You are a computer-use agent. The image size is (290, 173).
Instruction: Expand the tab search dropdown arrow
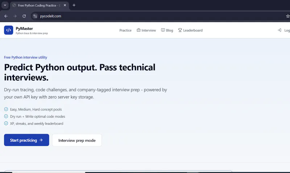coord(5,5)
